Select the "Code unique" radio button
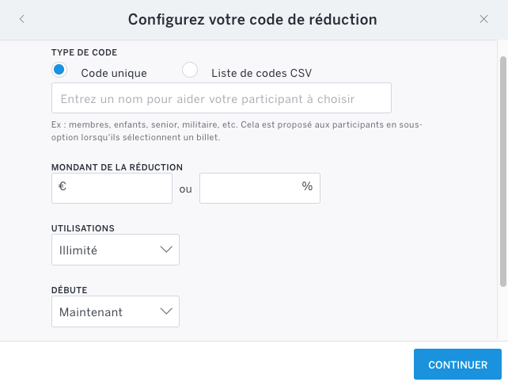The width and height of the screenshot is (508, 382). coord(59,70)
